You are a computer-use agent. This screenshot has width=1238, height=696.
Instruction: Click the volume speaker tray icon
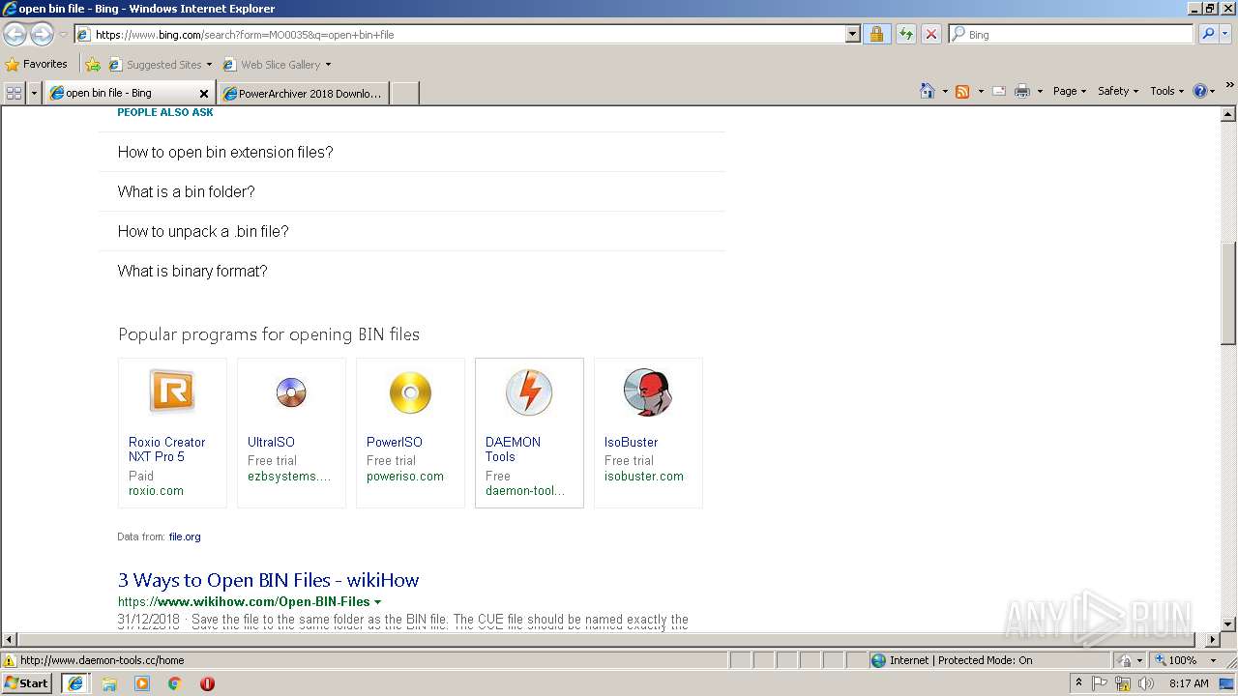click(1146, 683)
